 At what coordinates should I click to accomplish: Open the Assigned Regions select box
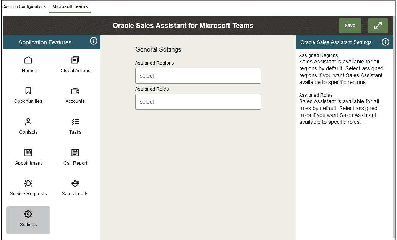[x=198, y=76]
